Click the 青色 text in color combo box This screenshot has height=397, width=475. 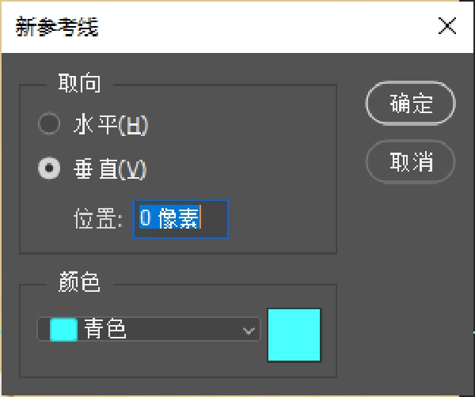(x=105, y=330)
